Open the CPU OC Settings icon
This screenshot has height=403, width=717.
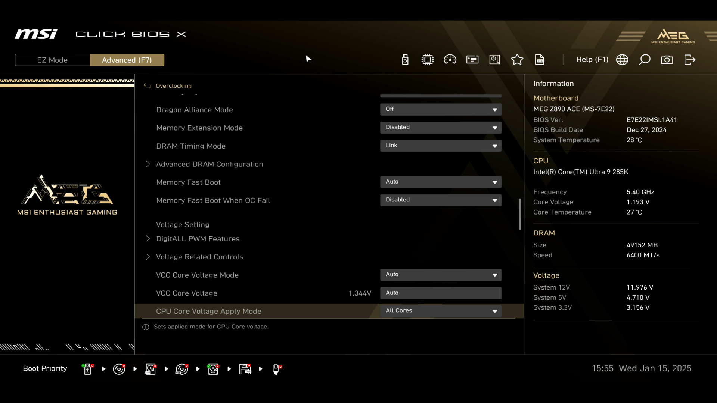click(x=428, y=60)
